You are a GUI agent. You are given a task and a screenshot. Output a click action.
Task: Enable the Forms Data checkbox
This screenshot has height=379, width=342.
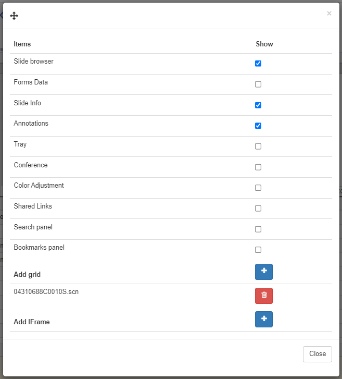point(258,84)
